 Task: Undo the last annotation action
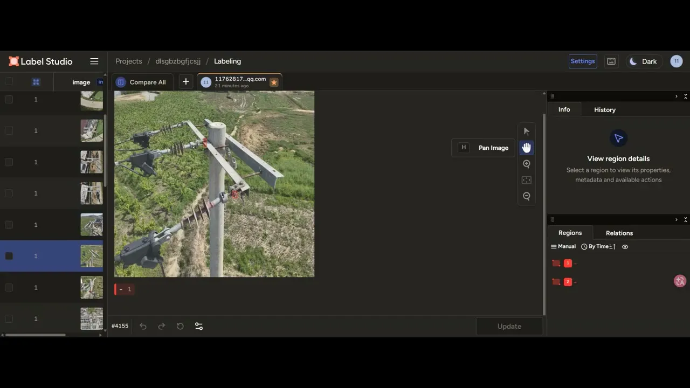143,326
